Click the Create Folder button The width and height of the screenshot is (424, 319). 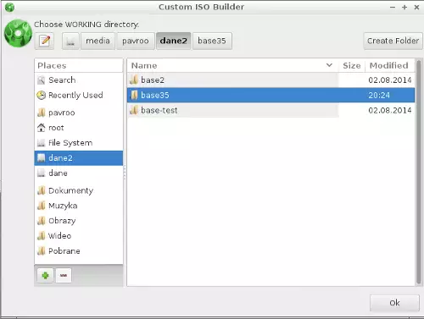393,41
